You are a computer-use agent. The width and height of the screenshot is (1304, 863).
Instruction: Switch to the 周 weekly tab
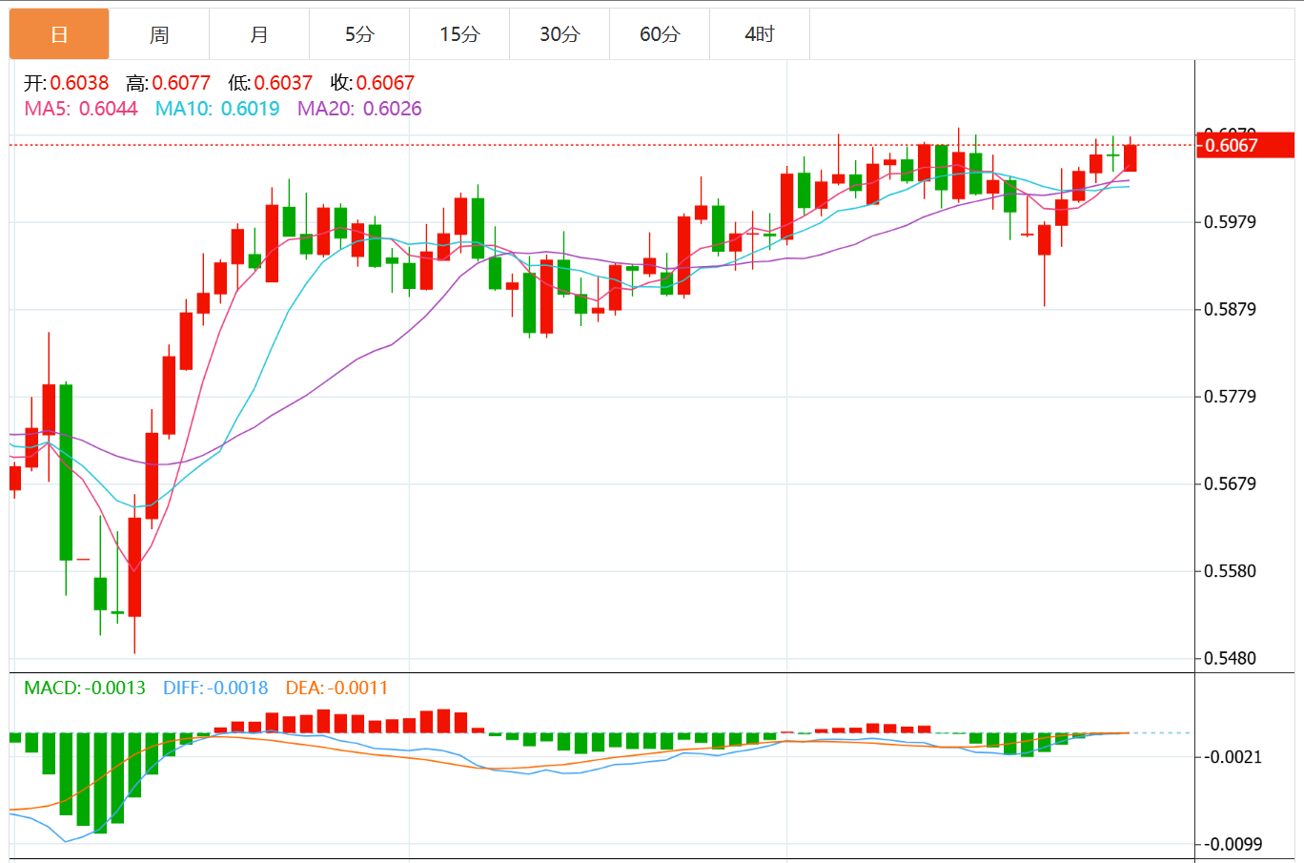click(x=159, y=34)
